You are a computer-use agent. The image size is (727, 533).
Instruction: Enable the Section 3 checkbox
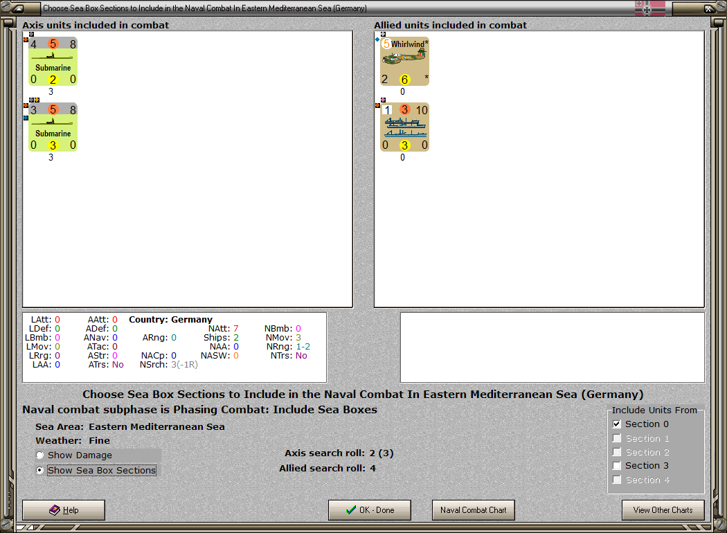pos(617,466)
